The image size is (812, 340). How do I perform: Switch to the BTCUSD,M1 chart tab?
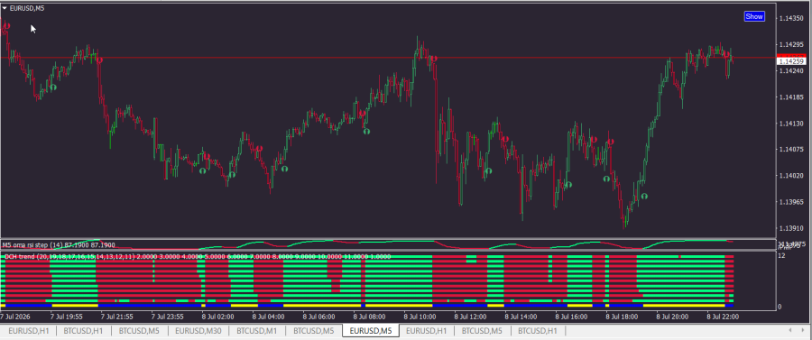point(257,330)
